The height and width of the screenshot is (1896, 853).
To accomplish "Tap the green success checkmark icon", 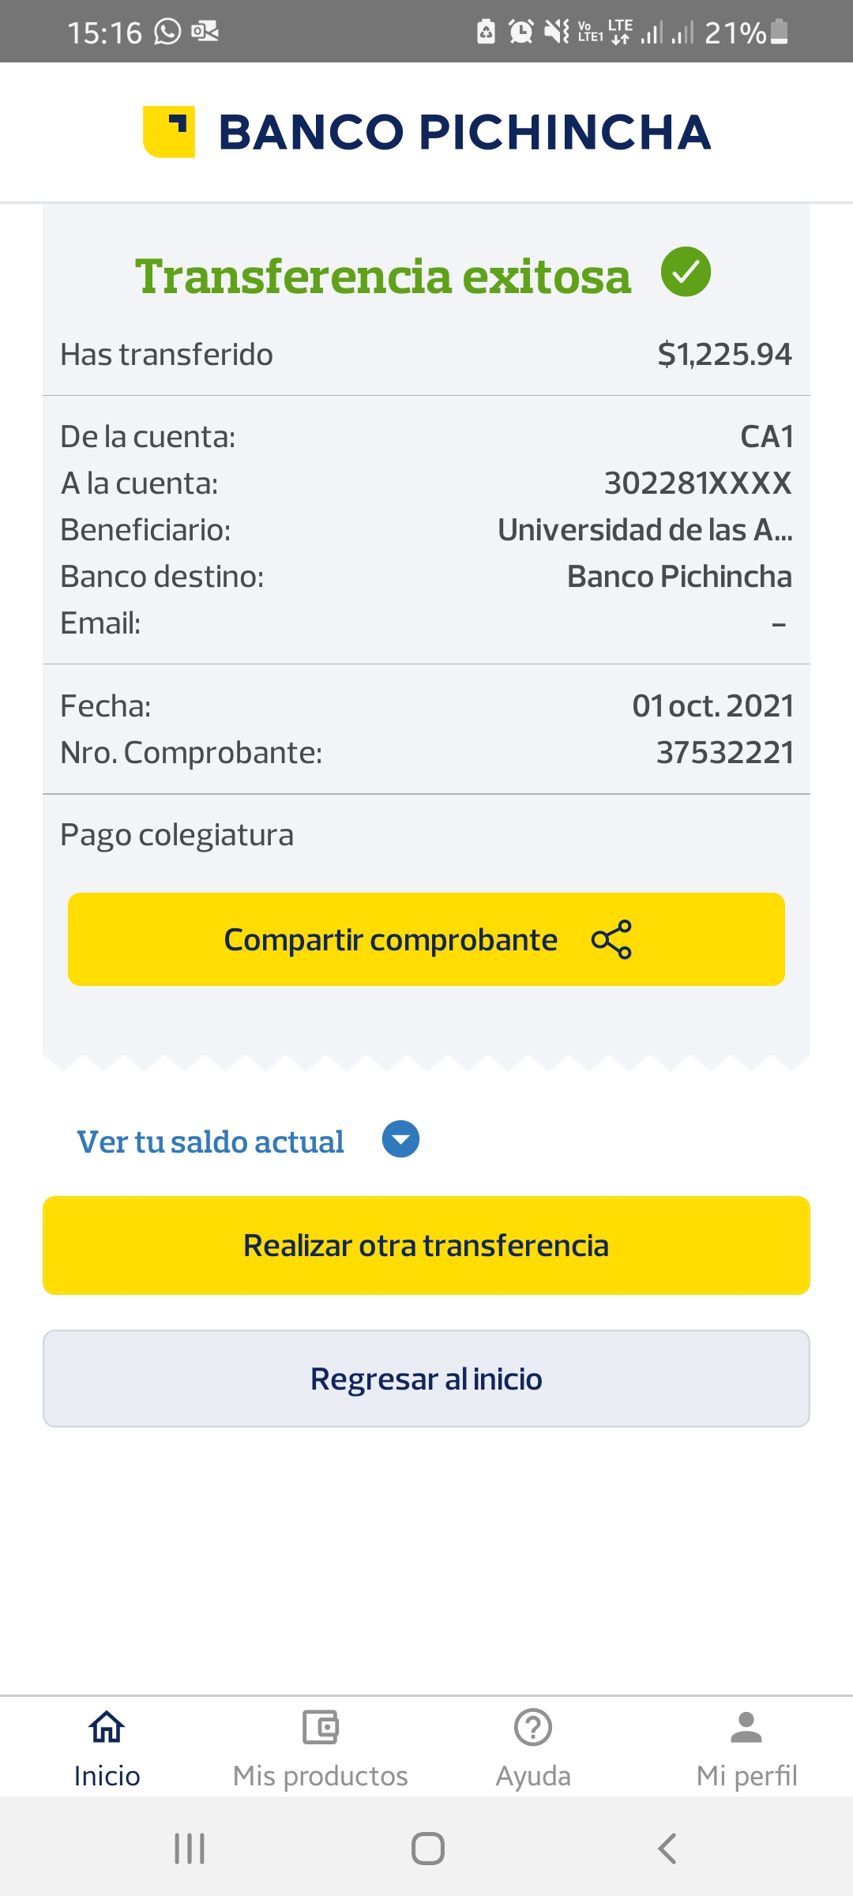I will pyautogui.click(x=686, y=272).
